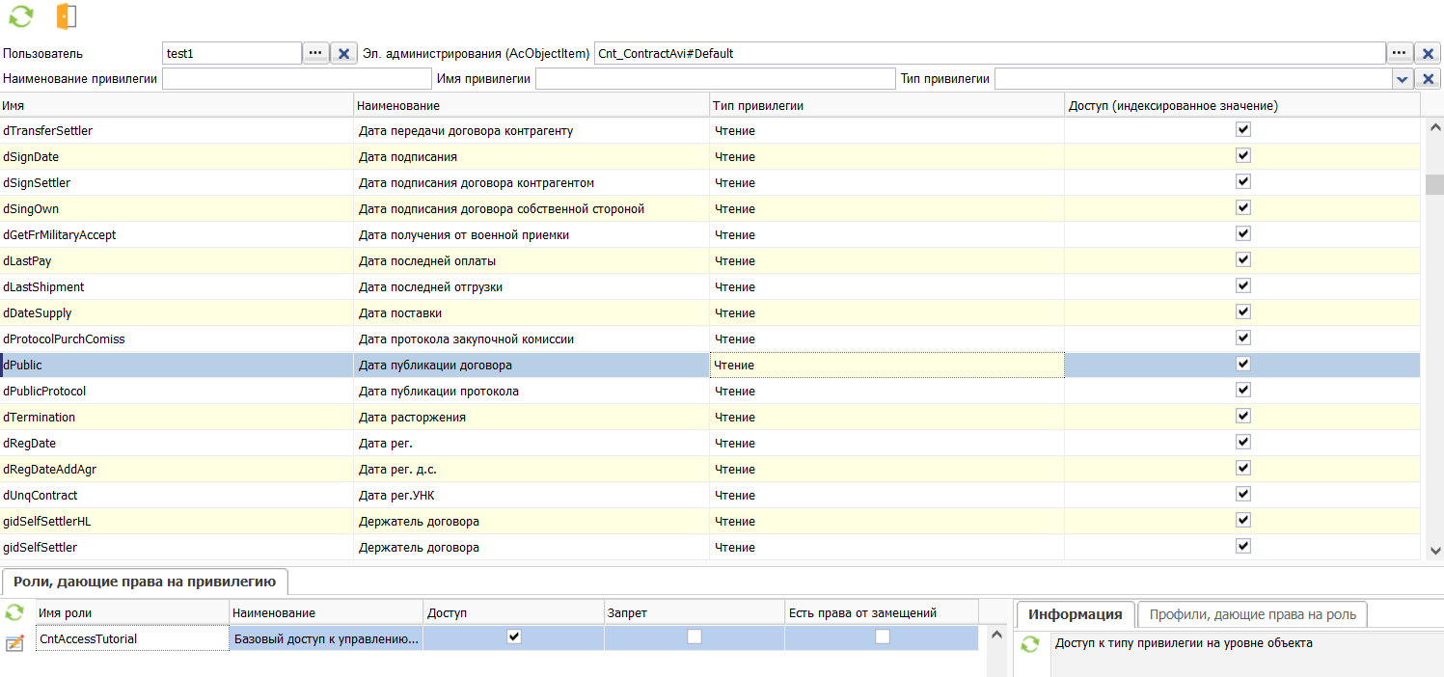
Task: Click the green refresh icon in top toolbar
Action: 20,15
